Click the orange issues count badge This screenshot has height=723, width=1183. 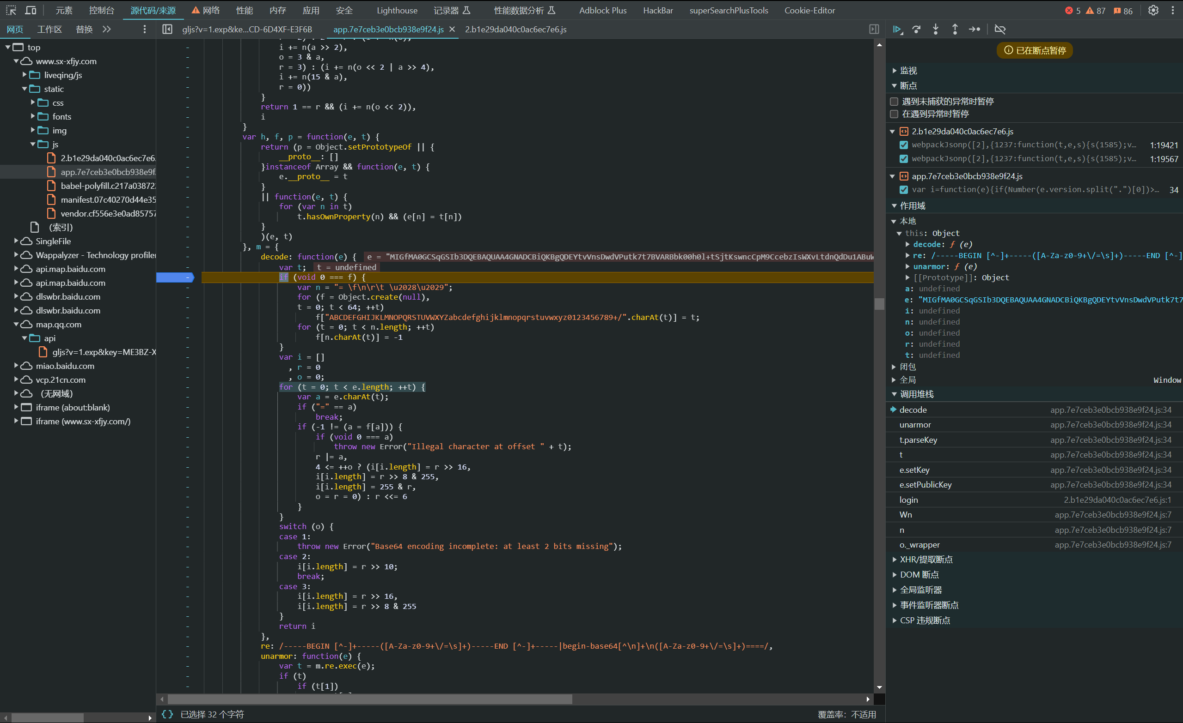pyautogui.click(x=1122, y=11)
